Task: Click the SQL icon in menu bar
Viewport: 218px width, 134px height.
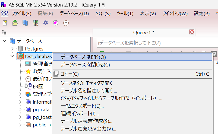Action: (x=5, y=13)
